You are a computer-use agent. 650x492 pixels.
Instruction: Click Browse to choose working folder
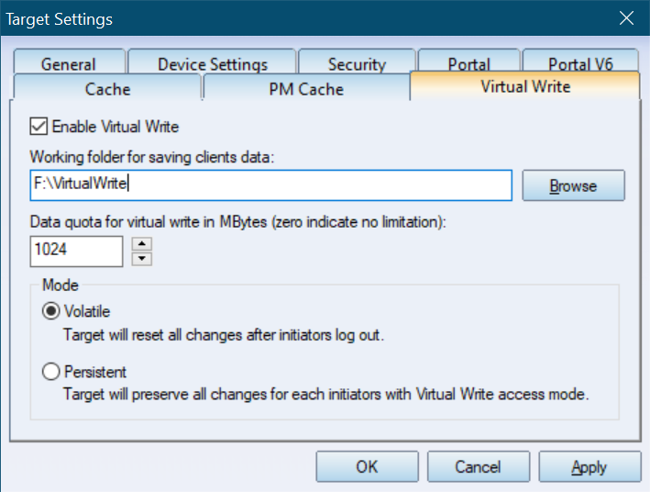pyautogui.click(x=573, y=185)
